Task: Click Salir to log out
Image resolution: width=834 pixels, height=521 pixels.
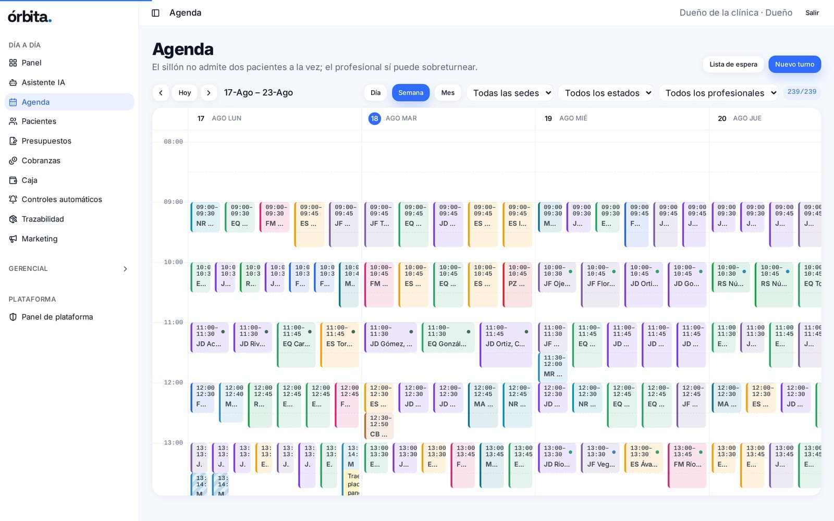Action: [812, 13]
